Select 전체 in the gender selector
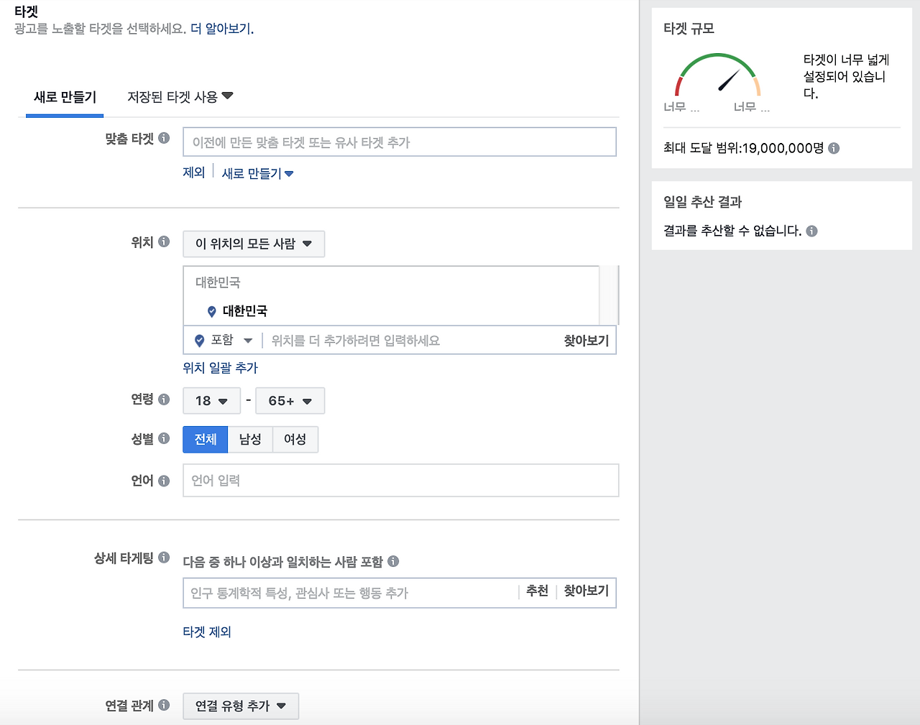 [x=205, y=439]
